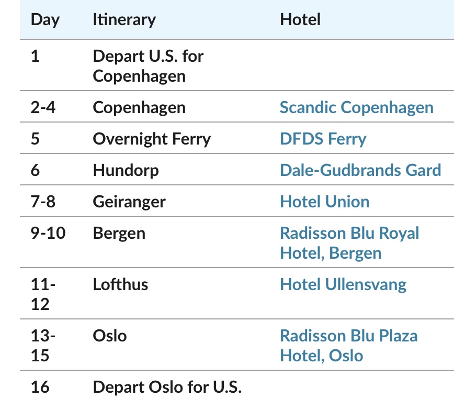Click the DFDS Ferry link
The image size is (454, 409).
(x=323, y=139)
